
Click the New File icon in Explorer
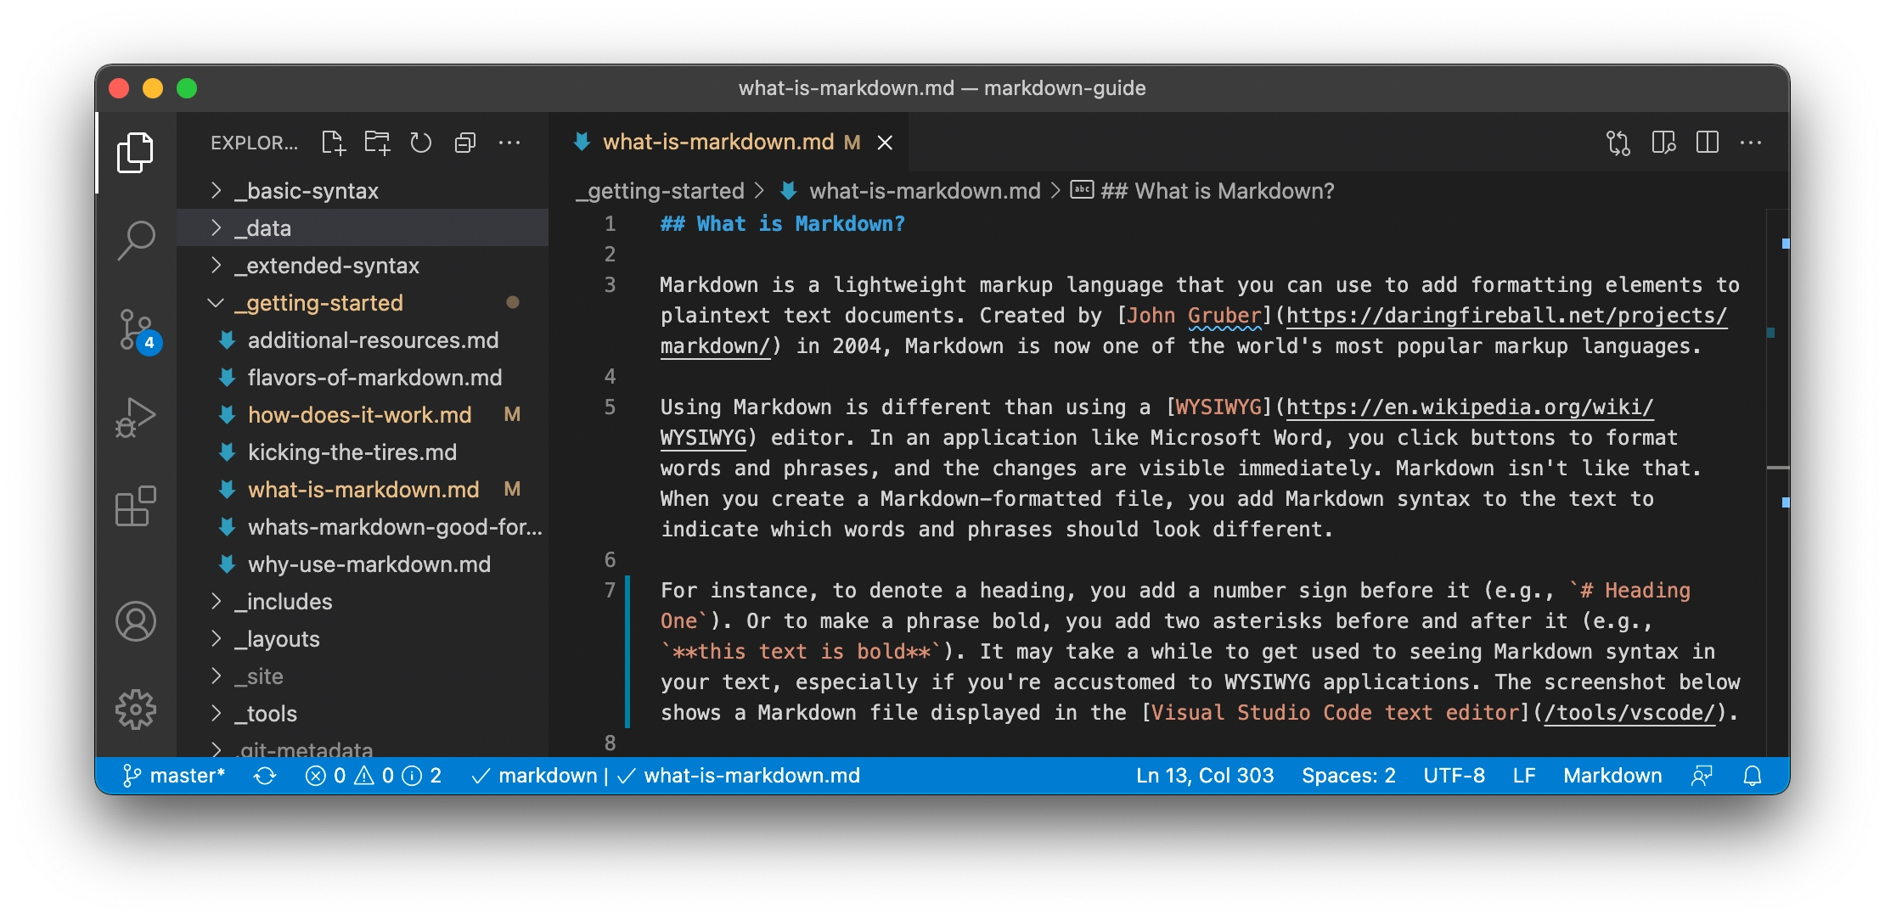tap(333, 143)
